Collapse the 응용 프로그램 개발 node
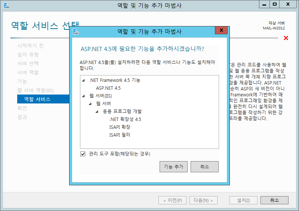The image size is (299, 211). coord(97,112)
